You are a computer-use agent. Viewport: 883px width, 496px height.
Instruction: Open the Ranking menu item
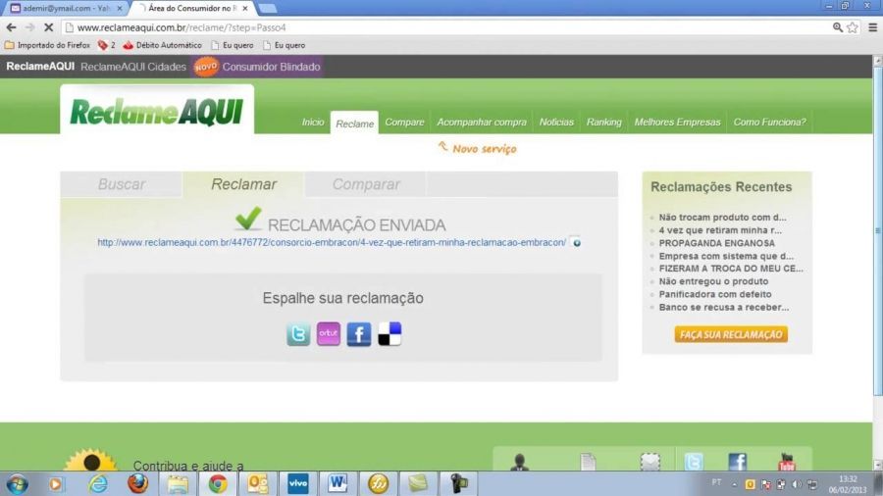click(603, 122)
